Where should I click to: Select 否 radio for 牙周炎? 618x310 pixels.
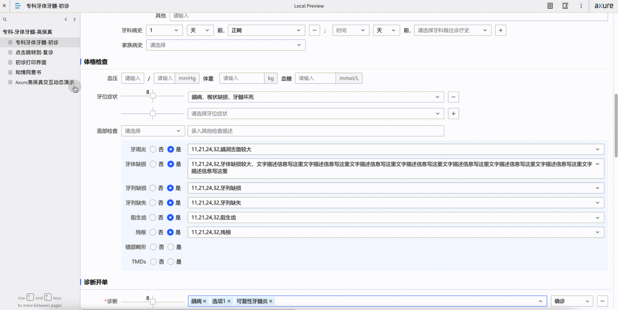click(x=153, y=149)
